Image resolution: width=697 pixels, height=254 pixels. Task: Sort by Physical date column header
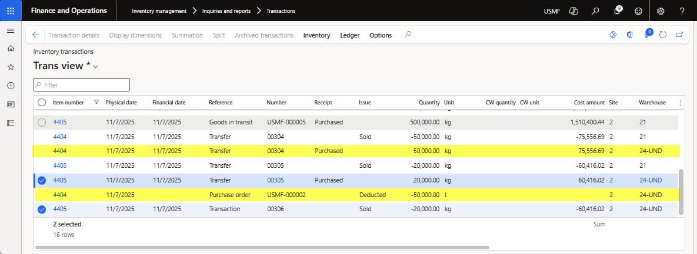(121, 103)
